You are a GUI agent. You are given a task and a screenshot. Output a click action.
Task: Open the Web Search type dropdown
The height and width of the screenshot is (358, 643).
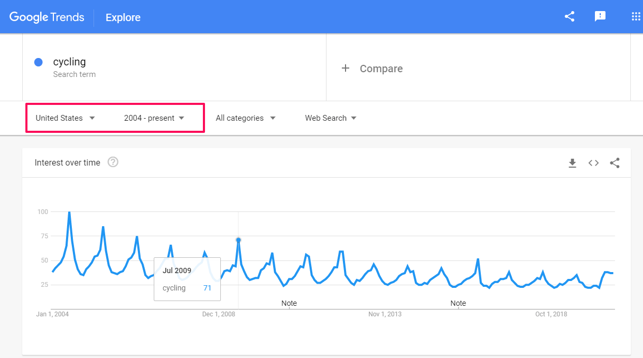tap(331, 118)
